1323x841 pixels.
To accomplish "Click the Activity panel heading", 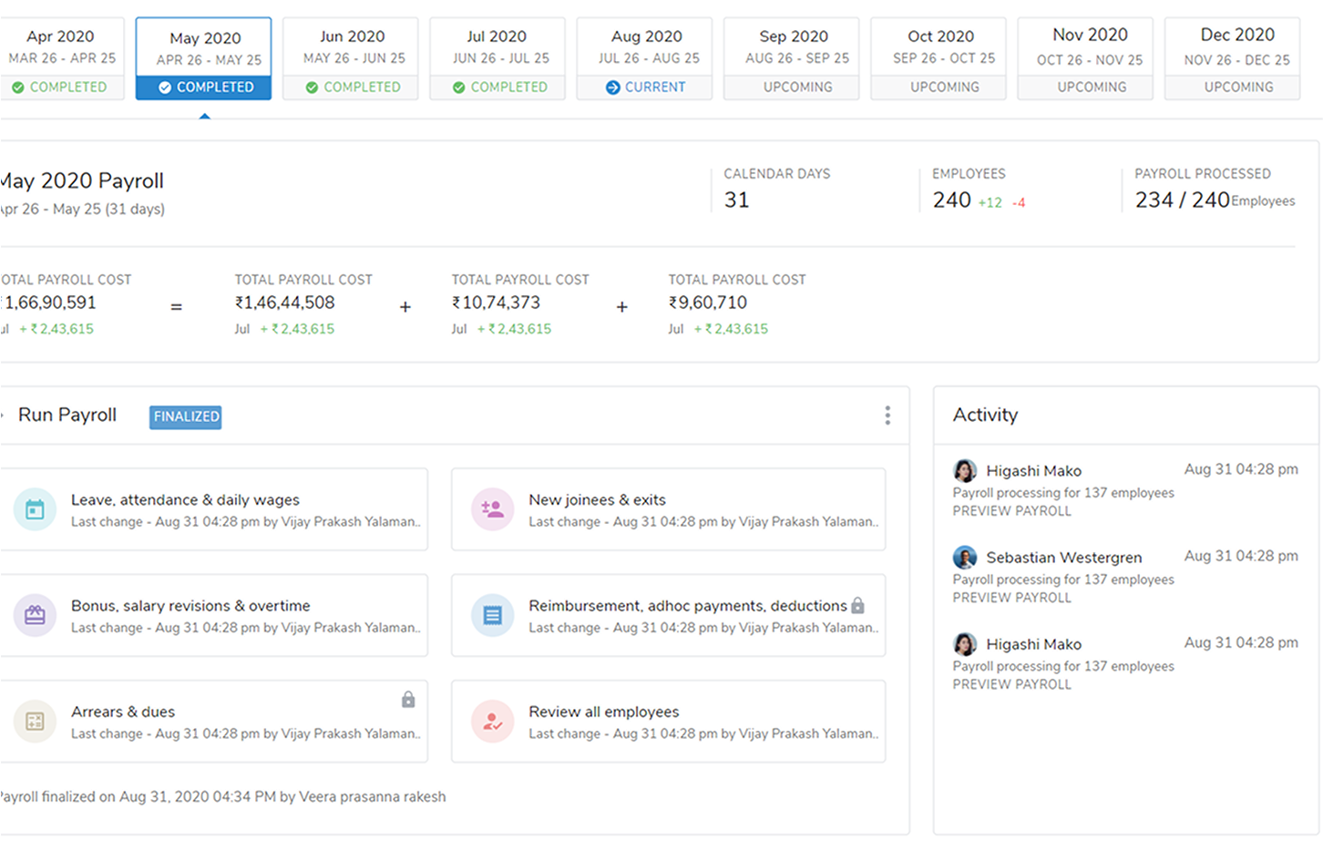I will click(x=985, y=415).
